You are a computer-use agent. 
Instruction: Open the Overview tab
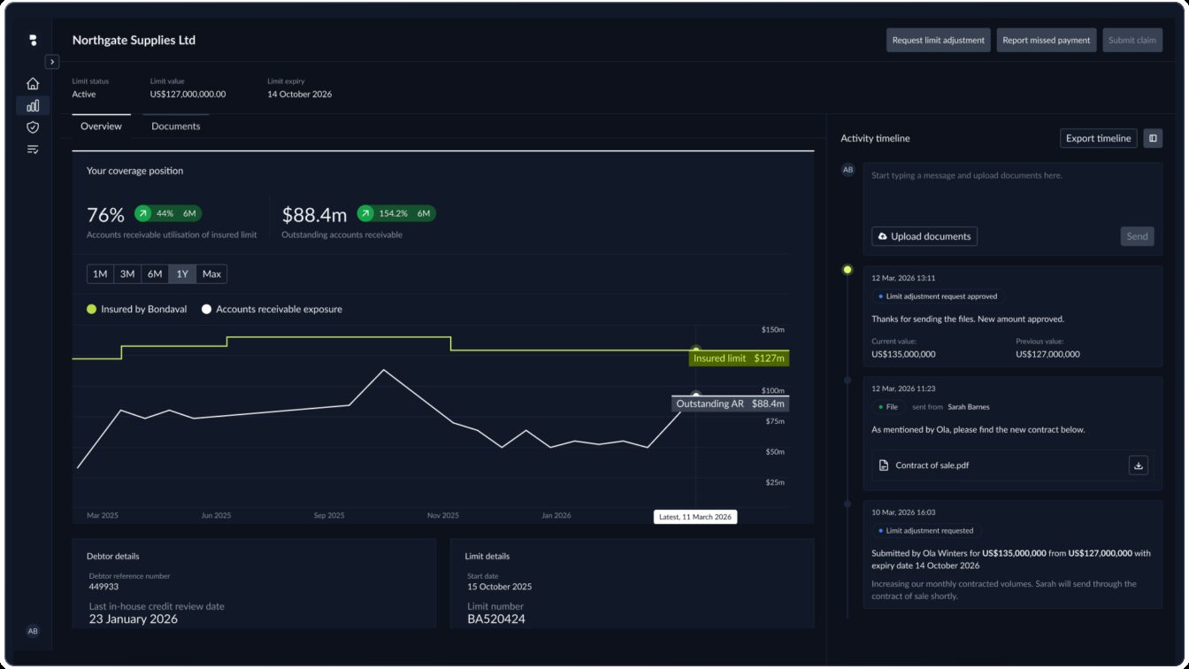[100, 126]
